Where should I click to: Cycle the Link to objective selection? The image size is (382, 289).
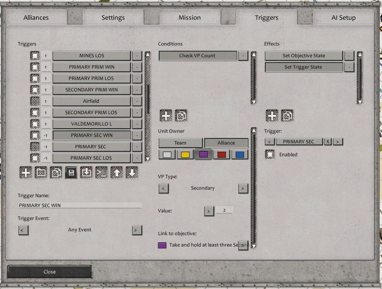click(x=243, y=245)
